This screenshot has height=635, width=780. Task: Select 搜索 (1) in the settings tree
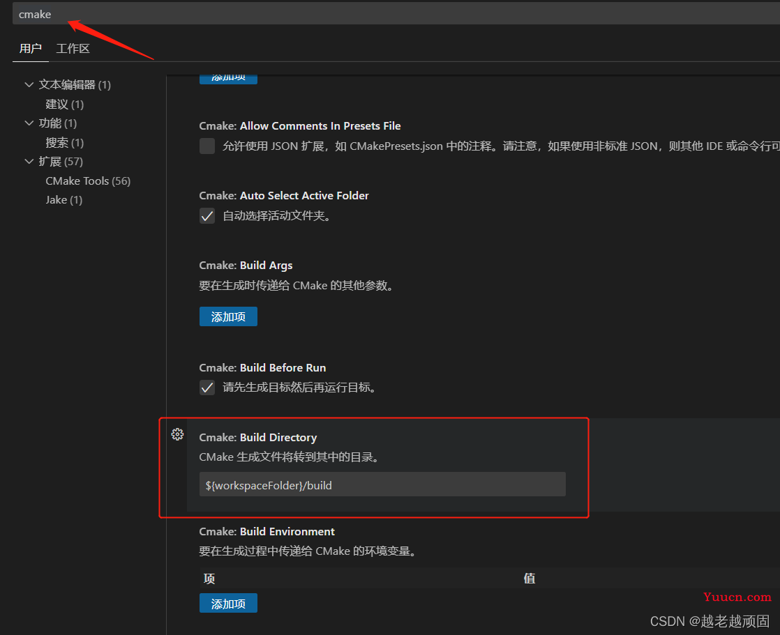click(65, 143)
